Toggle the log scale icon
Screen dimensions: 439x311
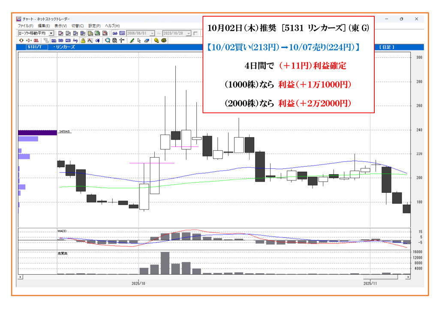(75, 40)
